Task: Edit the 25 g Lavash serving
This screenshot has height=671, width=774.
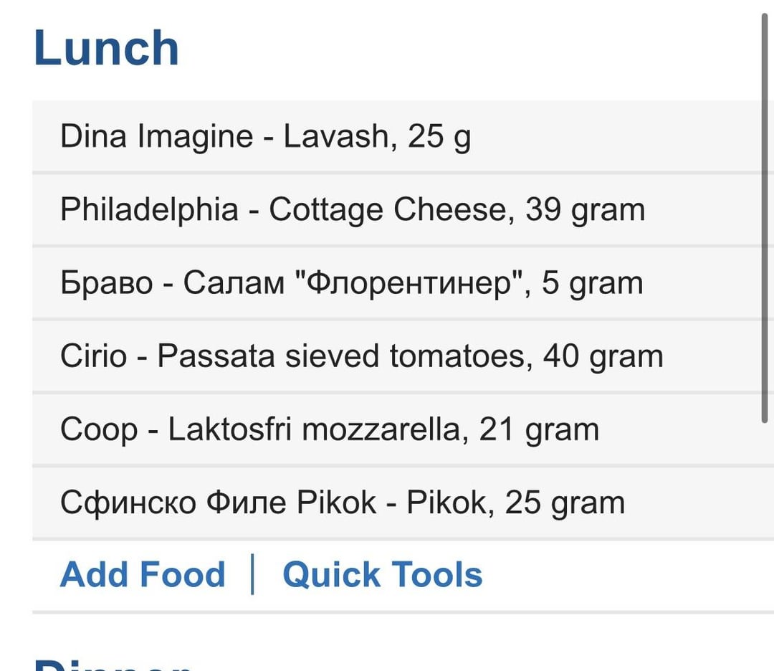Action: click(439, 135)
